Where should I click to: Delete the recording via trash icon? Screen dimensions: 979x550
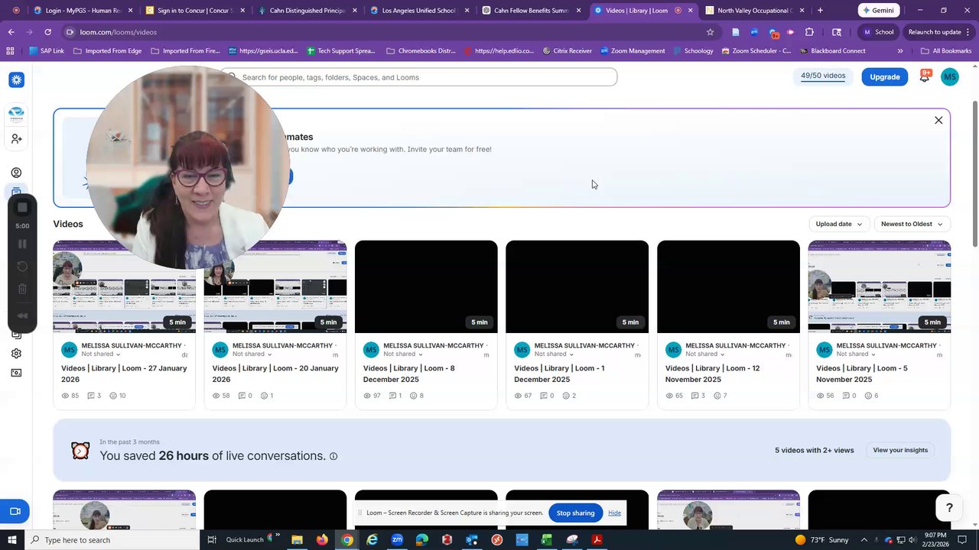(x=22, y=289)
